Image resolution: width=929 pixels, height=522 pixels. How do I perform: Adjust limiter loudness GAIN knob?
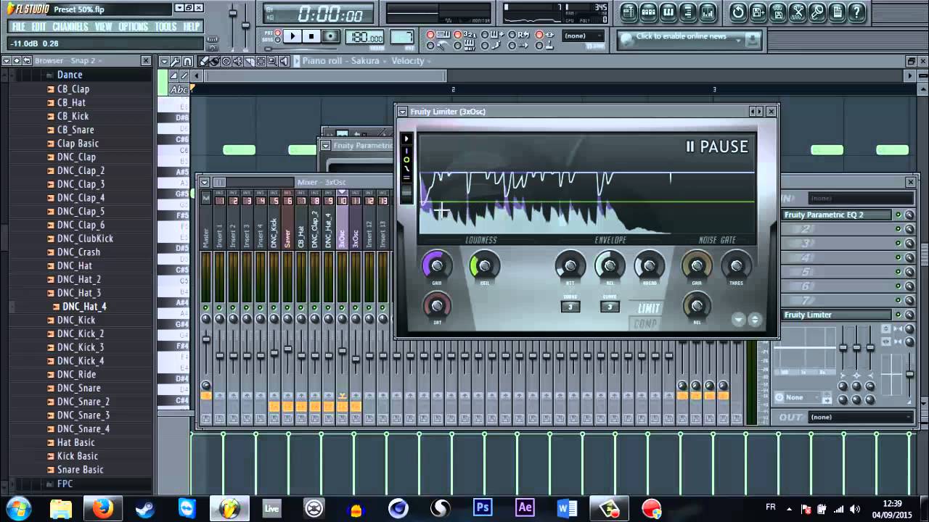[437, 265]
